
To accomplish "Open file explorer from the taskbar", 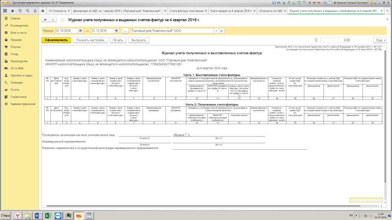I will pyautogui.click(x=28, y=215).
